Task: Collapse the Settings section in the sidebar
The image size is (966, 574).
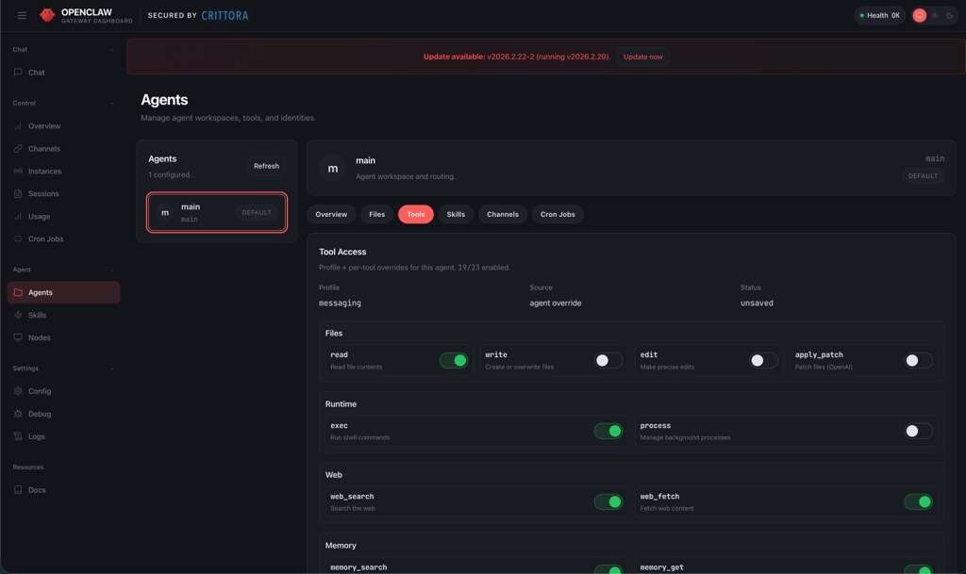Action: click(x=111, y=369)
